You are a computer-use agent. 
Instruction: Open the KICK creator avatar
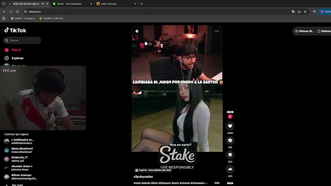tap(230, 112)
